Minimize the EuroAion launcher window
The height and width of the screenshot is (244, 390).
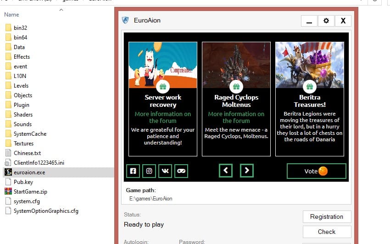point(309,21)
